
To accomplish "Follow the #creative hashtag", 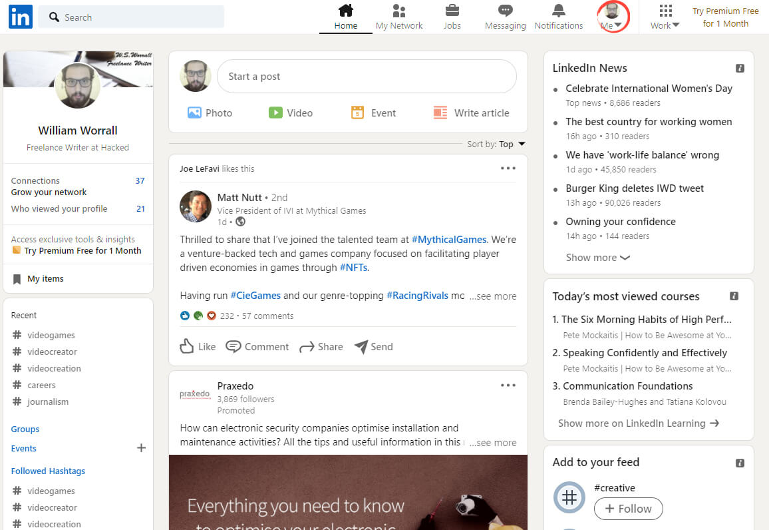I will [x=628, y=509].
